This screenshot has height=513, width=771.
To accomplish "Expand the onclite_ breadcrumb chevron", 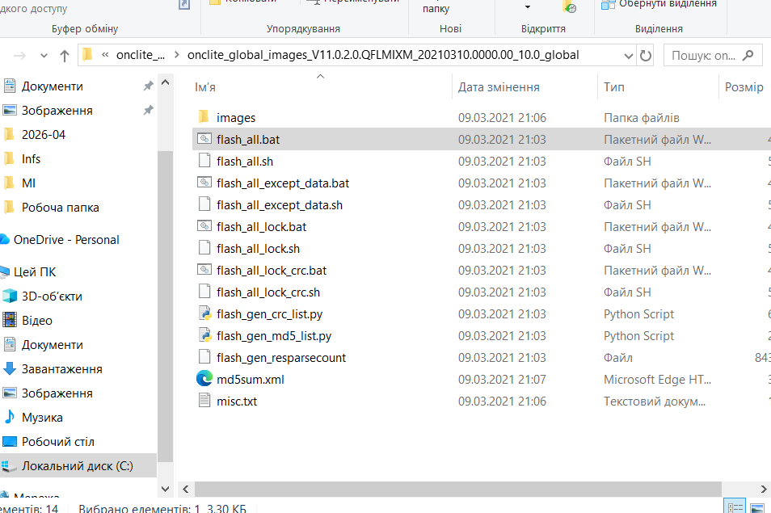I will pos(176,55).
